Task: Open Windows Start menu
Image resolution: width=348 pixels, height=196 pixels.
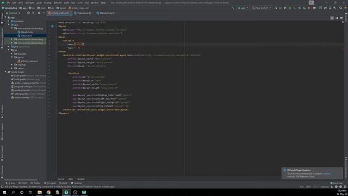Action: [4, 192]
